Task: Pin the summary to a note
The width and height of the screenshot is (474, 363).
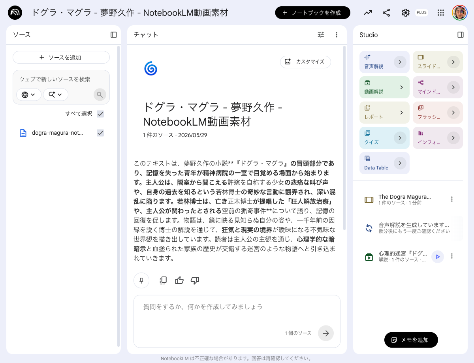Action: coord(141,280)
